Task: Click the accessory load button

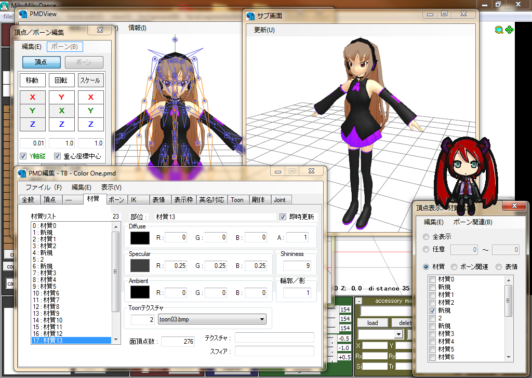Action: [373, 323]
